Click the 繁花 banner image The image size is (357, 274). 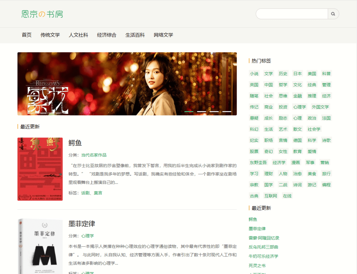tap(127, 84)
